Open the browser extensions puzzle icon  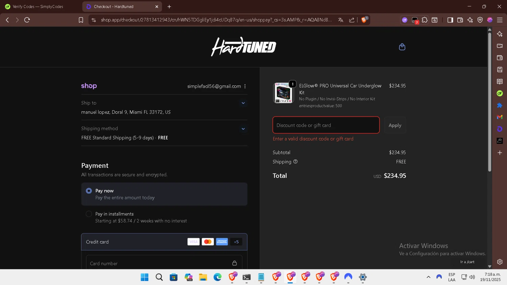(425, 20)
